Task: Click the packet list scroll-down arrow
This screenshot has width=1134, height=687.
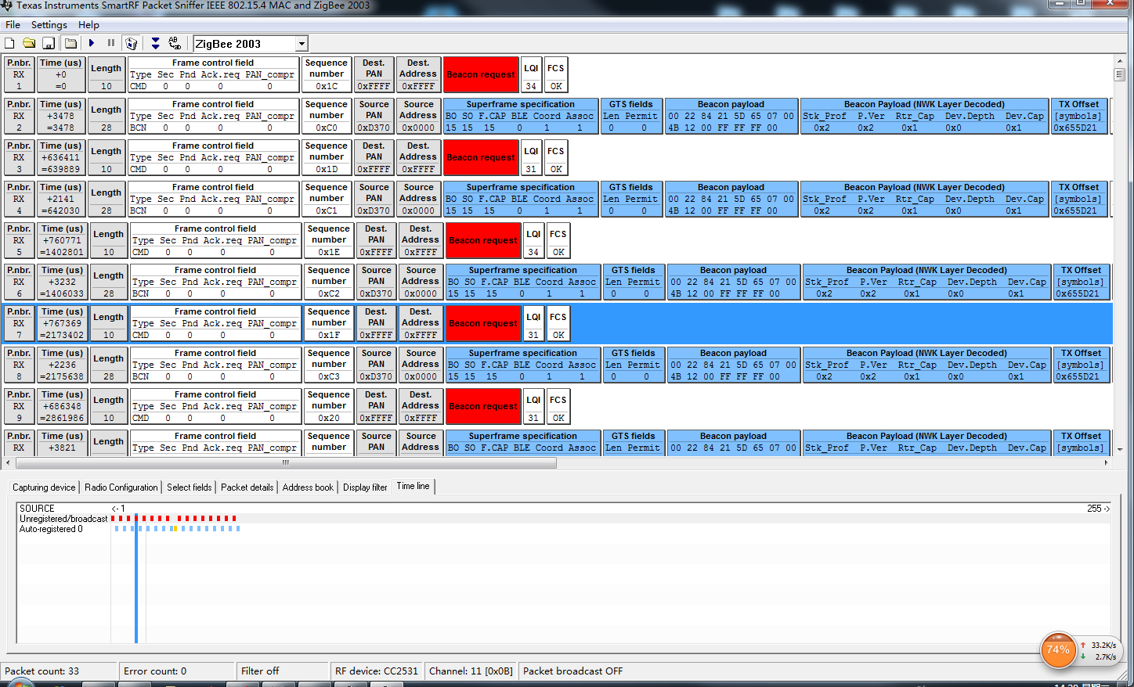Action: [1120, 450]
